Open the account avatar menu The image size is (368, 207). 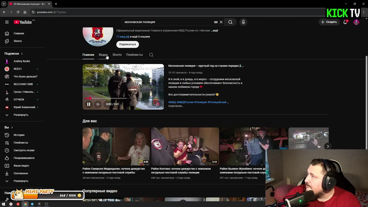(356, 22)
